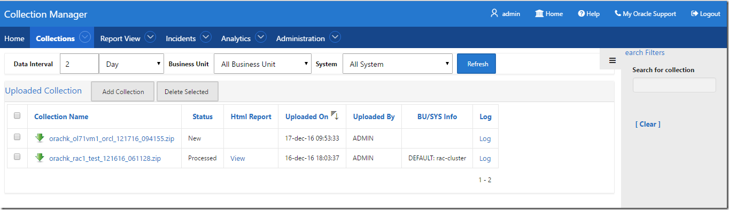The width and height of the screenshot is (729, 210).
Task: Click the Uploaded On sort descending icon
Action: pyautogui.click(x=335, y=115)
